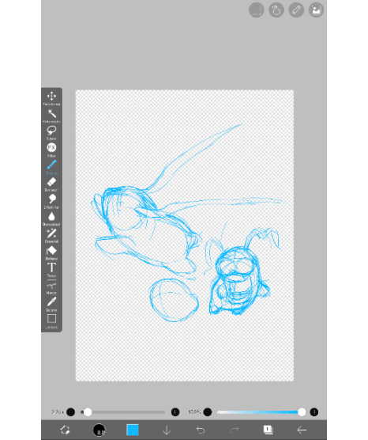Select the Frame divider tool

(x=51, y=287)
